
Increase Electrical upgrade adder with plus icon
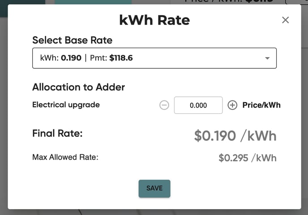click(x=232, y=105)
